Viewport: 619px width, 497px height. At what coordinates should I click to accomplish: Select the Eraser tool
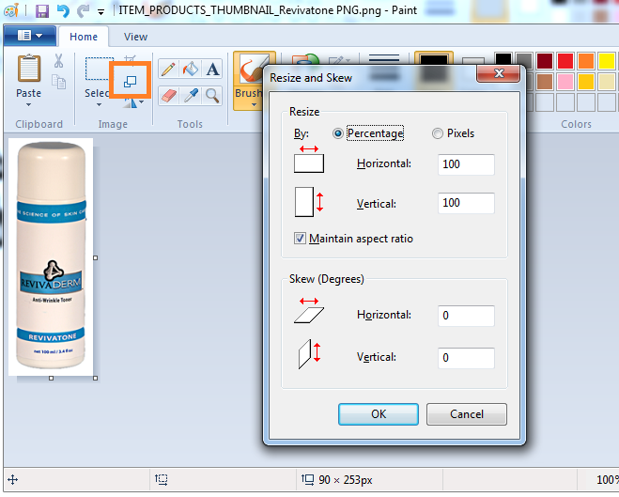(x=167, y=94)
